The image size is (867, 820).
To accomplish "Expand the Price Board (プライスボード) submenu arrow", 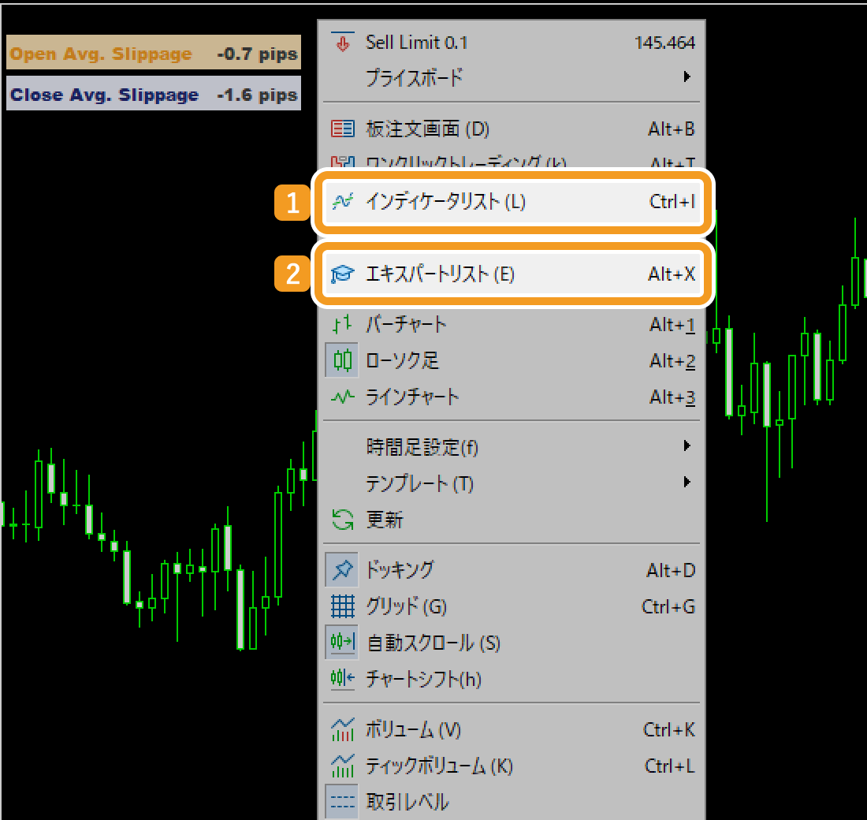I will click(687, 77).
